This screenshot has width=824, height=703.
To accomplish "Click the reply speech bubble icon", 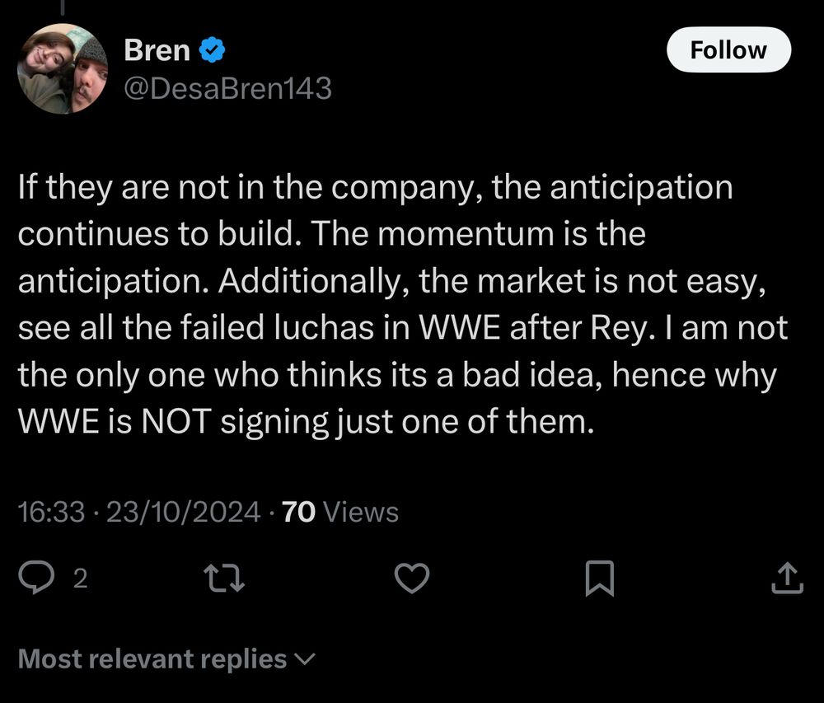I will 35,579.
